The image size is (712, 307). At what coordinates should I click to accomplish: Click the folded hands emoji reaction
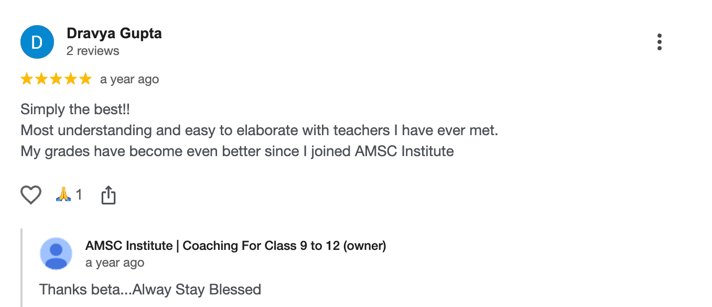click(x=63, y=195)
